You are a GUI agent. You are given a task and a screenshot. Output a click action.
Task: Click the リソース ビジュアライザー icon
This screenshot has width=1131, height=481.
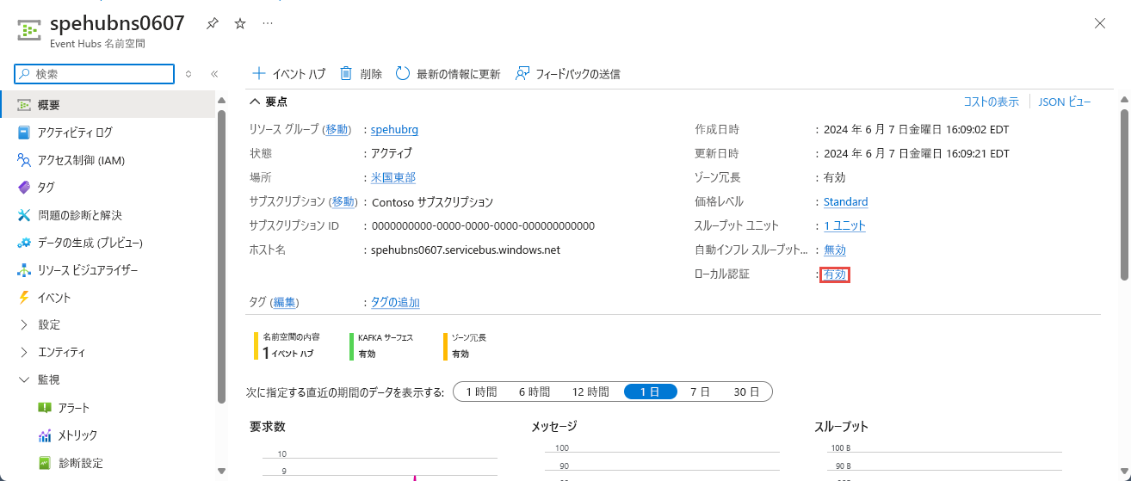[x=24, y=270]
